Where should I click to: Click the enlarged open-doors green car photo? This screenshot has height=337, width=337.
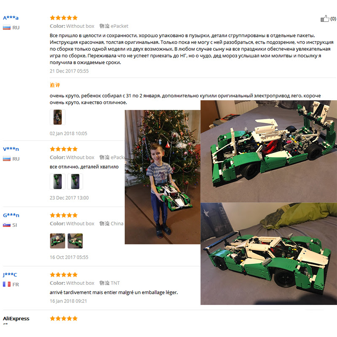pyautogui.click(x=269, y=151)
